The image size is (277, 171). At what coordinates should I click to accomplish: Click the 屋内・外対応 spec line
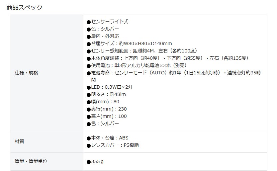(103, 36)
